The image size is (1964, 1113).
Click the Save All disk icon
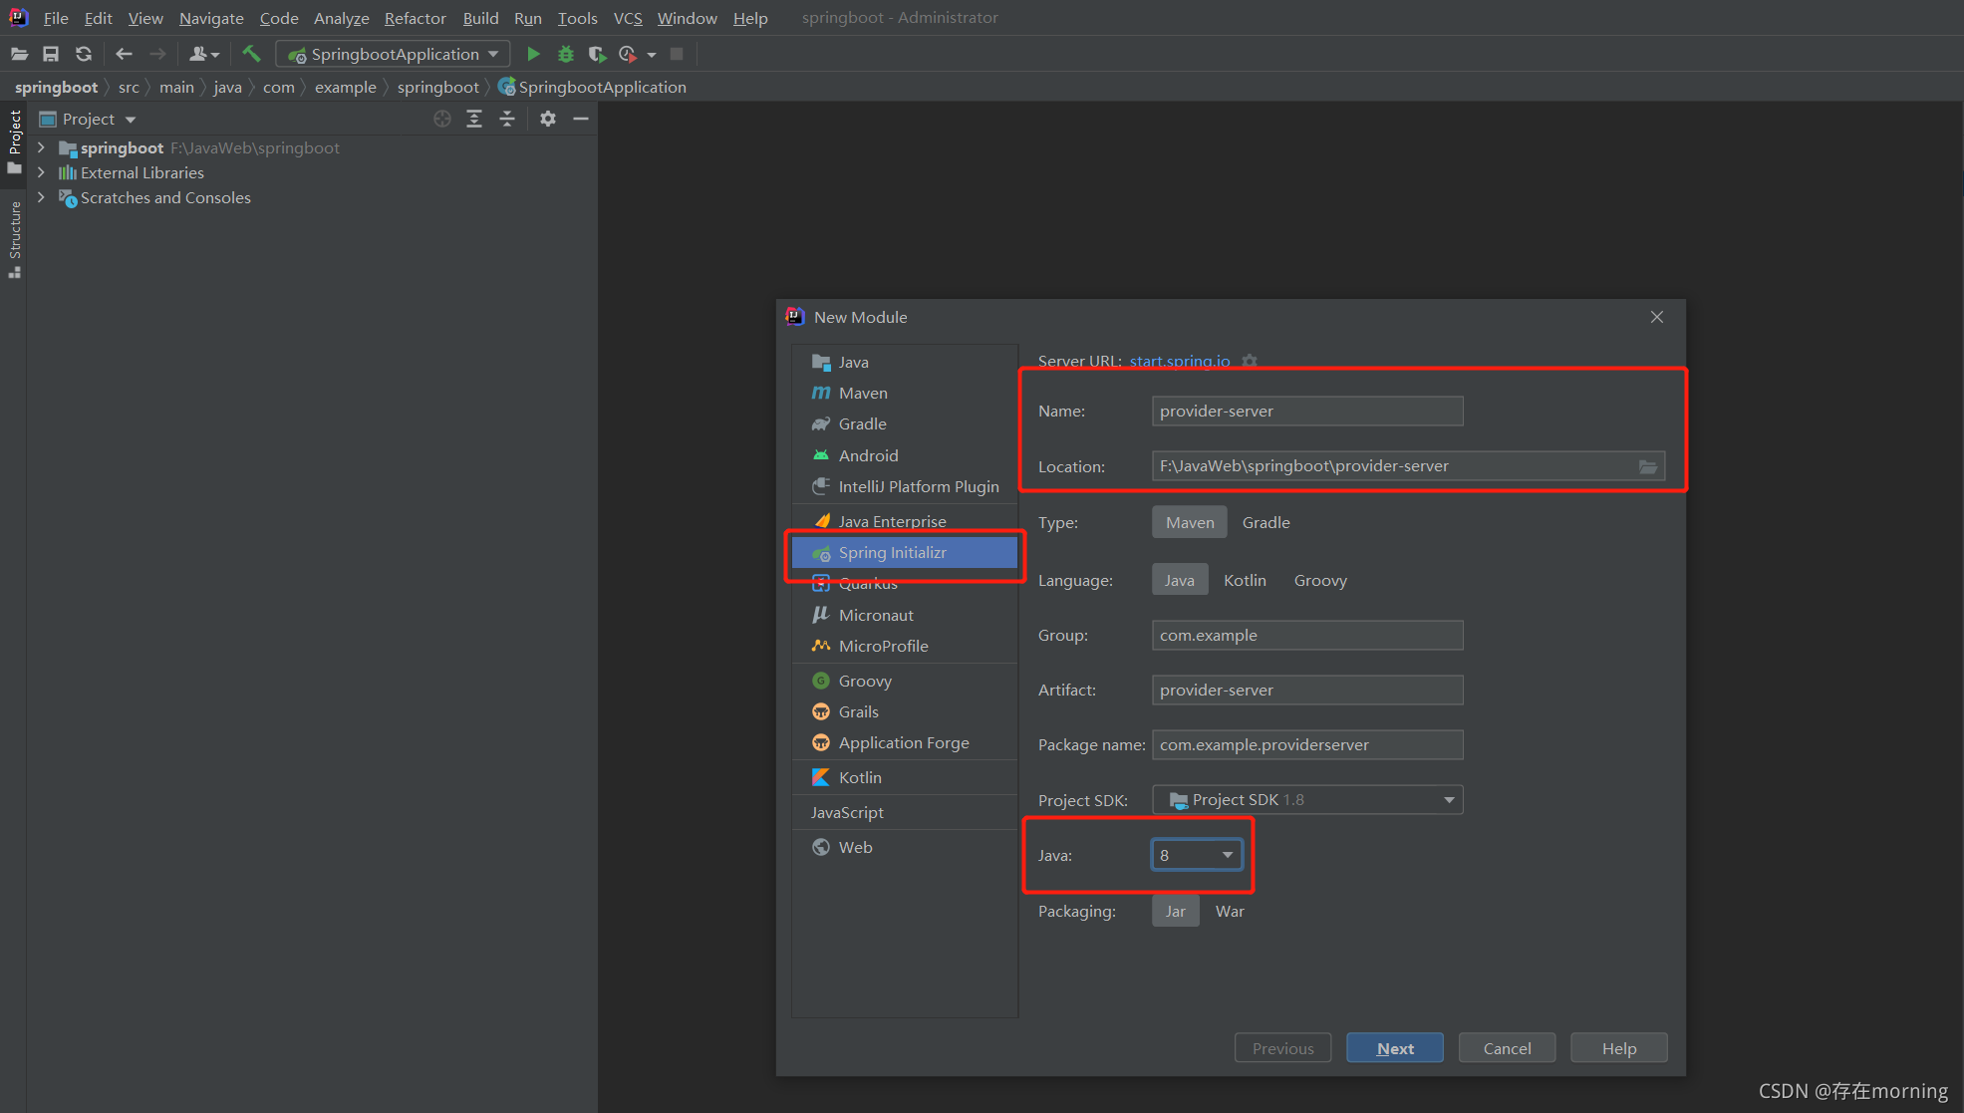[51, 54]
